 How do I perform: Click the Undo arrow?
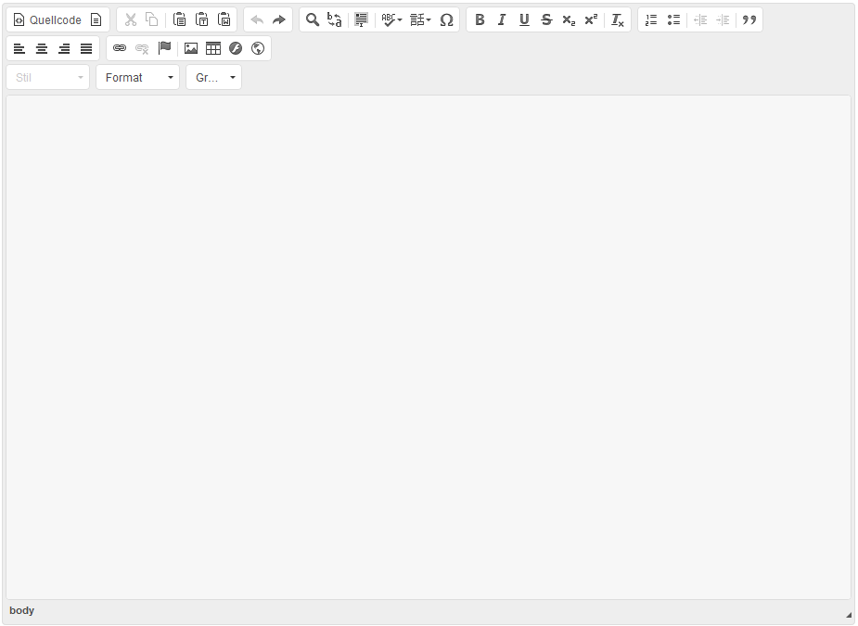coord(257,19)
